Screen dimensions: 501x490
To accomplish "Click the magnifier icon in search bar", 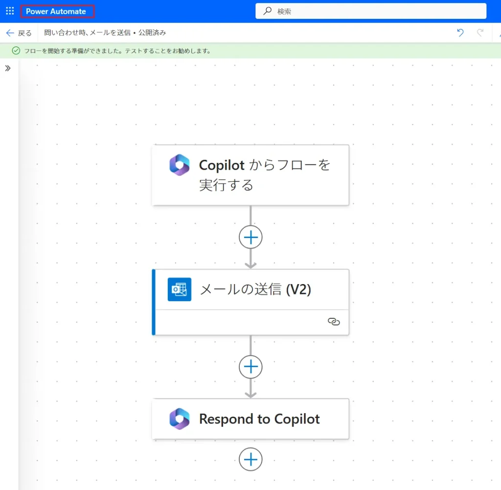I will (x=268, y=11).
